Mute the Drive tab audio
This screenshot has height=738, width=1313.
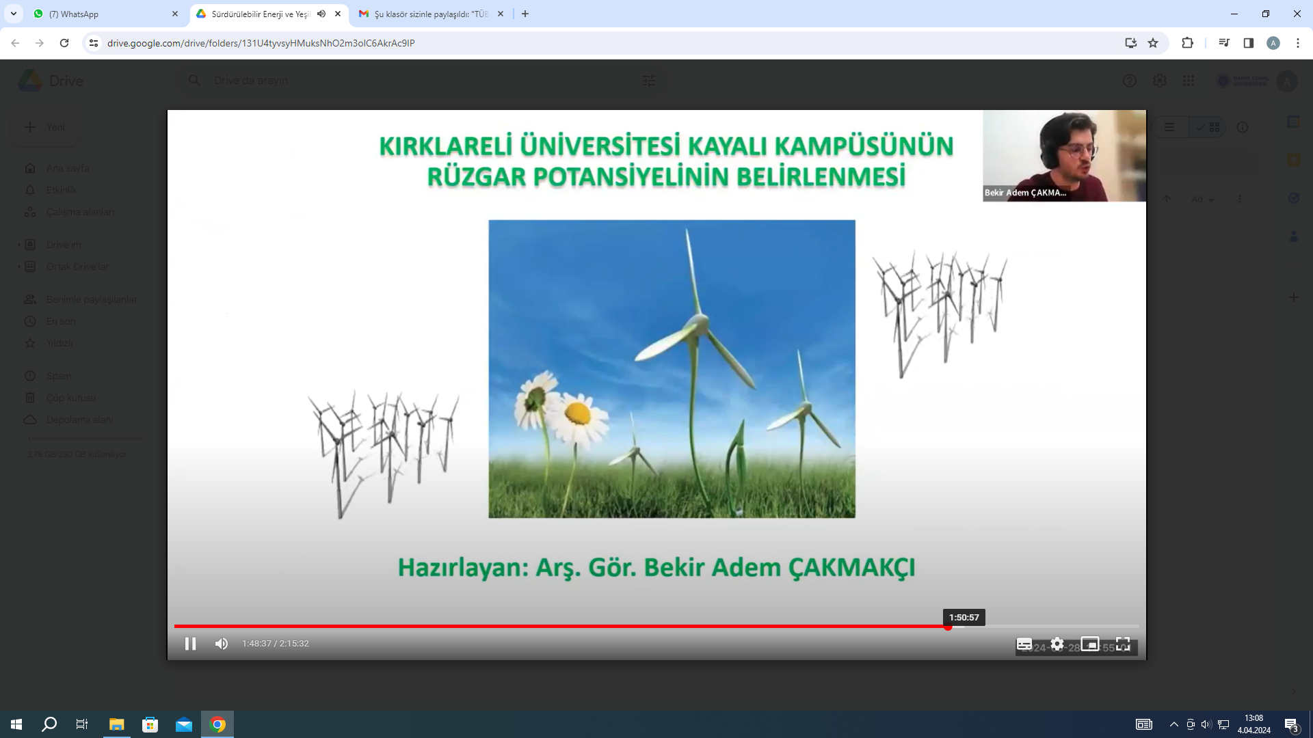[x=321, y=14]
